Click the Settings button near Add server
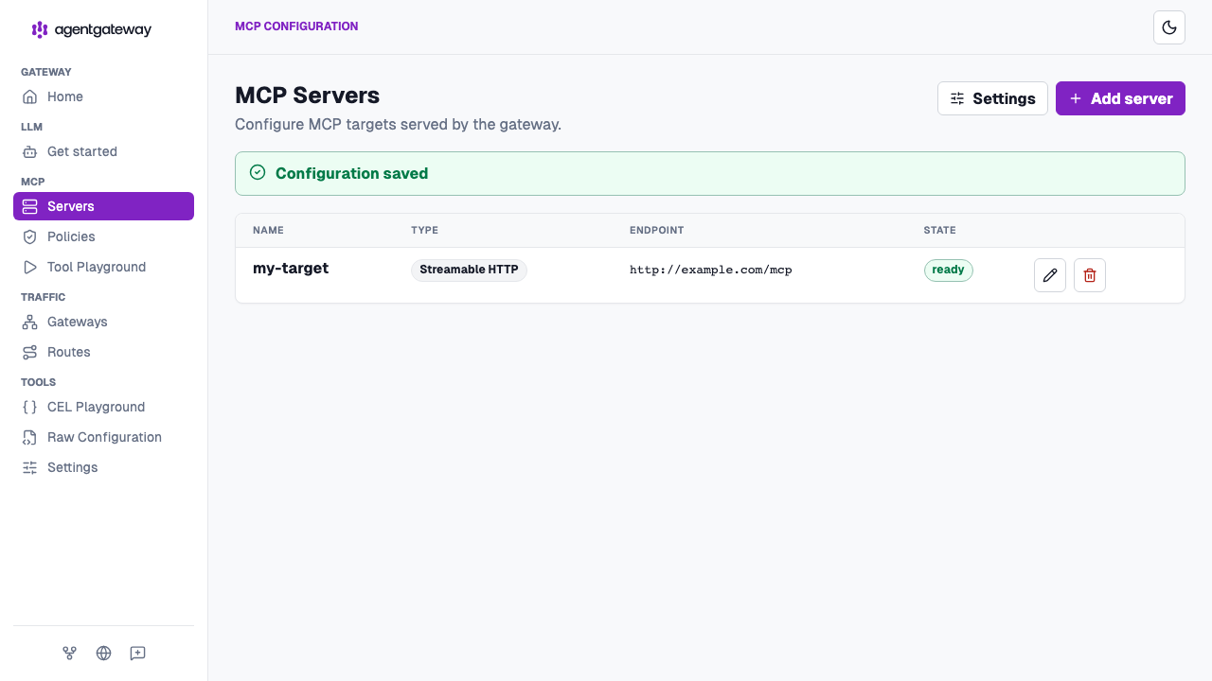The image size is (1212, 681). 992,98
